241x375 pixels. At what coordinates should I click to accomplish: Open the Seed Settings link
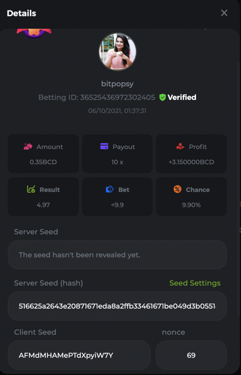click(x=195, y=283)
